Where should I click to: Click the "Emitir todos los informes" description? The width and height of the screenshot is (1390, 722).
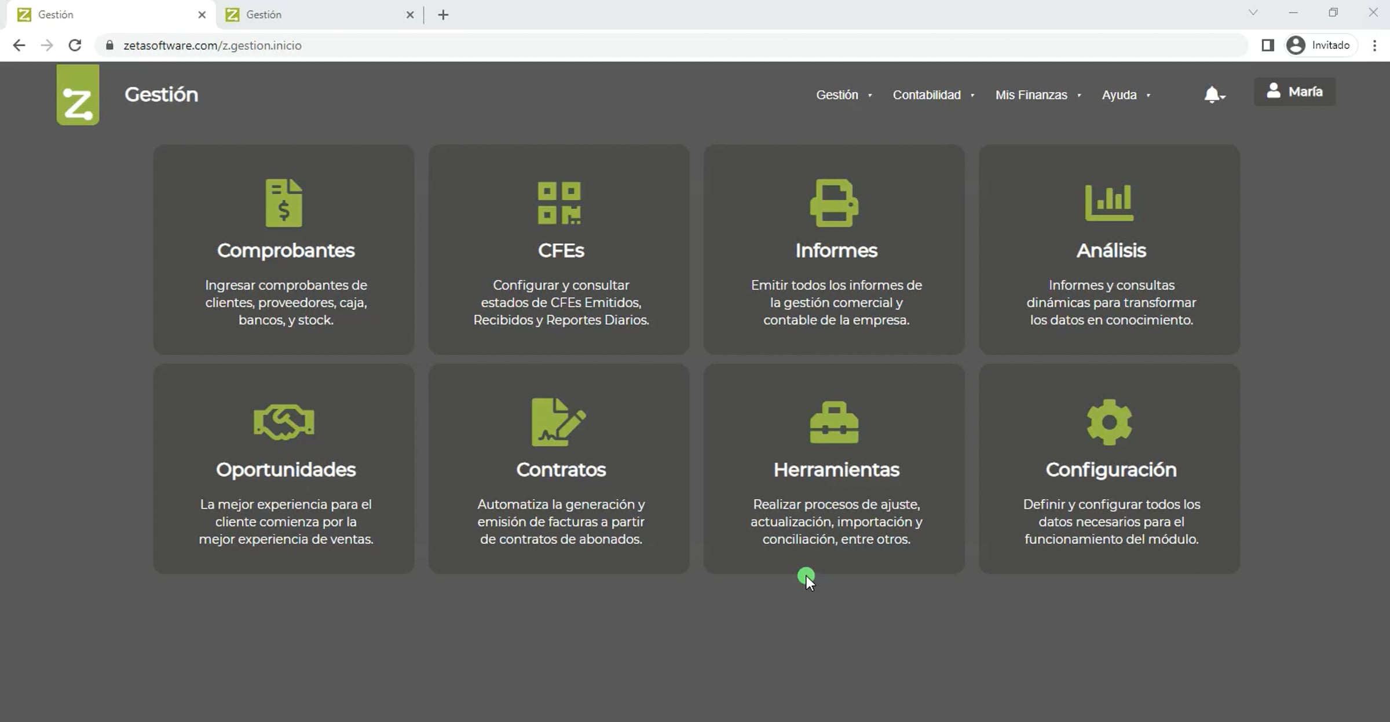point(836,303)
